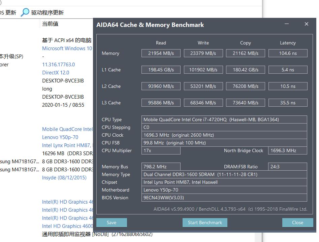Select Memory Latency value 104.6 ns
The image size is (319, 242).
click(x=288, y=53)
